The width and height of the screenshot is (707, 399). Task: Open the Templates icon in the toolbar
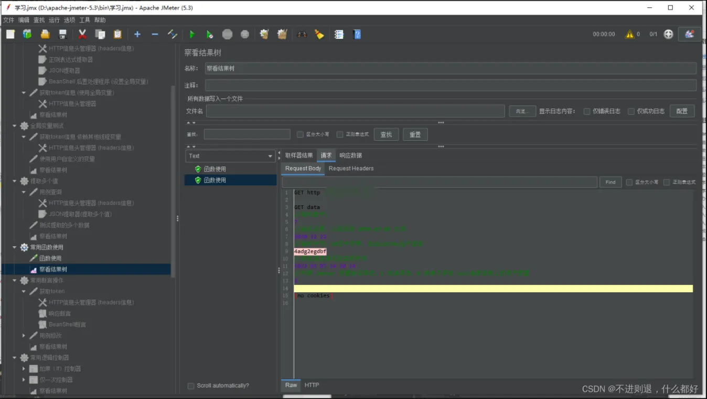click(x=27, y=34)
